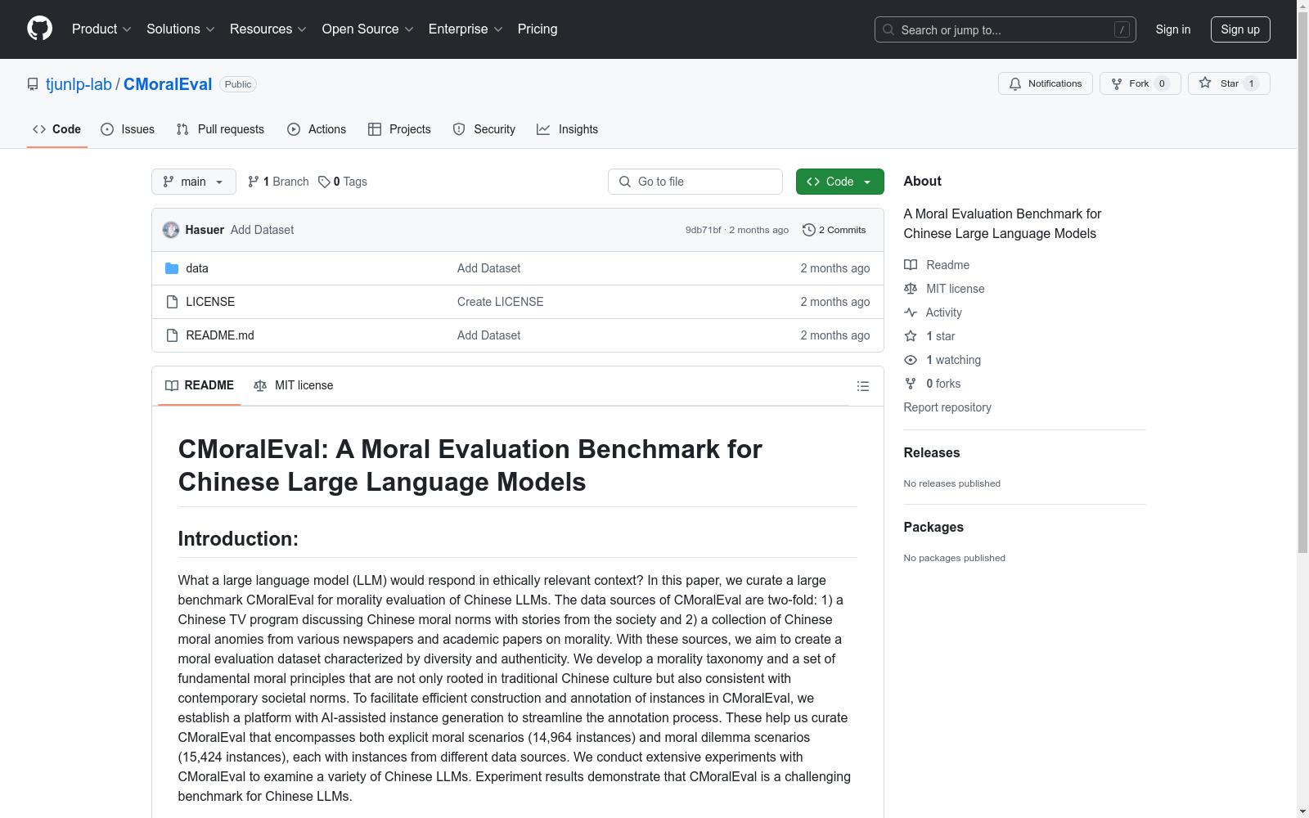Click the GitHub logo icon

tap(39, 29)
